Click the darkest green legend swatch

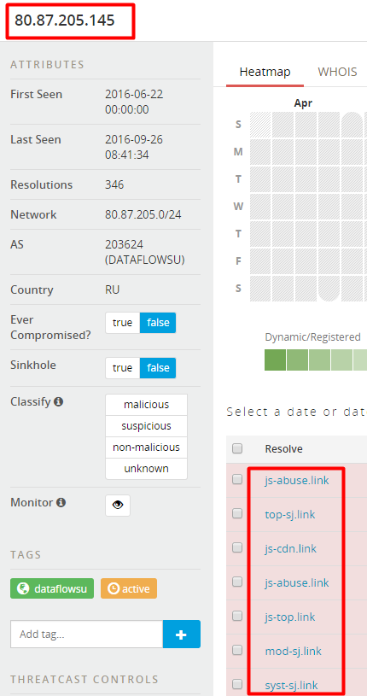[x=275, y=360]
